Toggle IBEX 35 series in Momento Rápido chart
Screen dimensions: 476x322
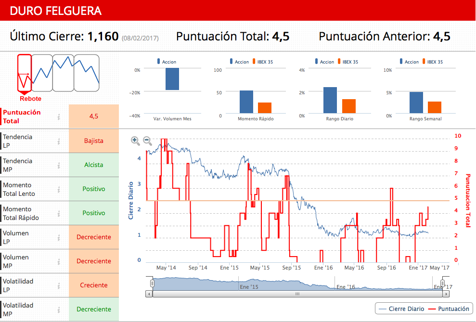(263, 62)
